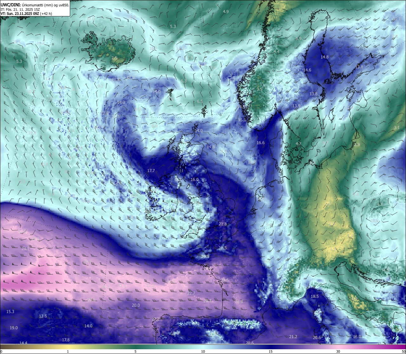Click the 3.5 value over southern Norway

[x=259, y=90]
